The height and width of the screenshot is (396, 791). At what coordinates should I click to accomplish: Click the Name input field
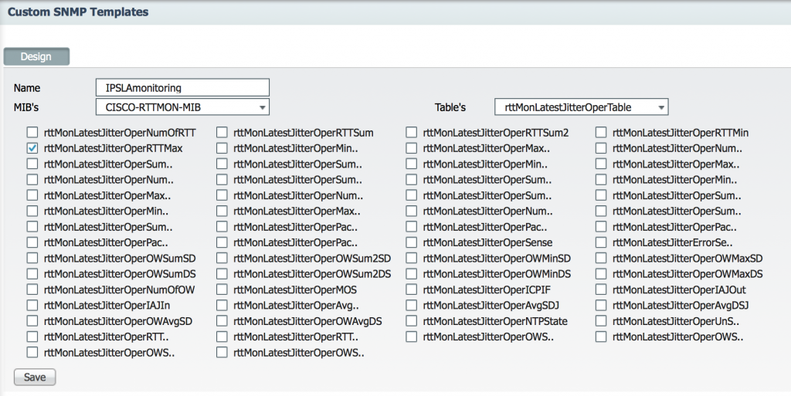click(182, 88)
